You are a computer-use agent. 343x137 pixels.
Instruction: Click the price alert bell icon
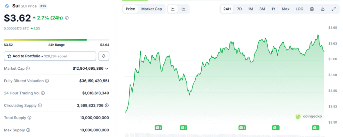click(x=104, y=56)
